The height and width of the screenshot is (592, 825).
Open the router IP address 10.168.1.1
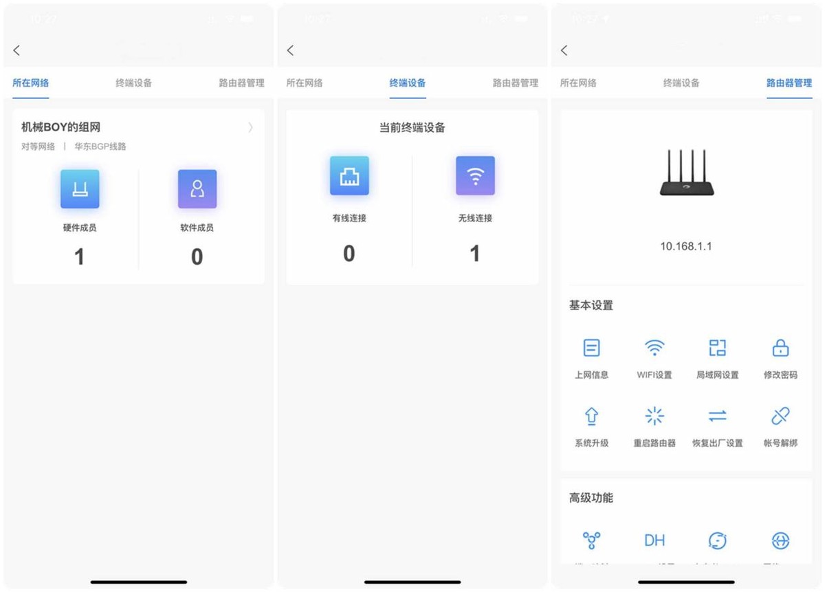point(685,246)
